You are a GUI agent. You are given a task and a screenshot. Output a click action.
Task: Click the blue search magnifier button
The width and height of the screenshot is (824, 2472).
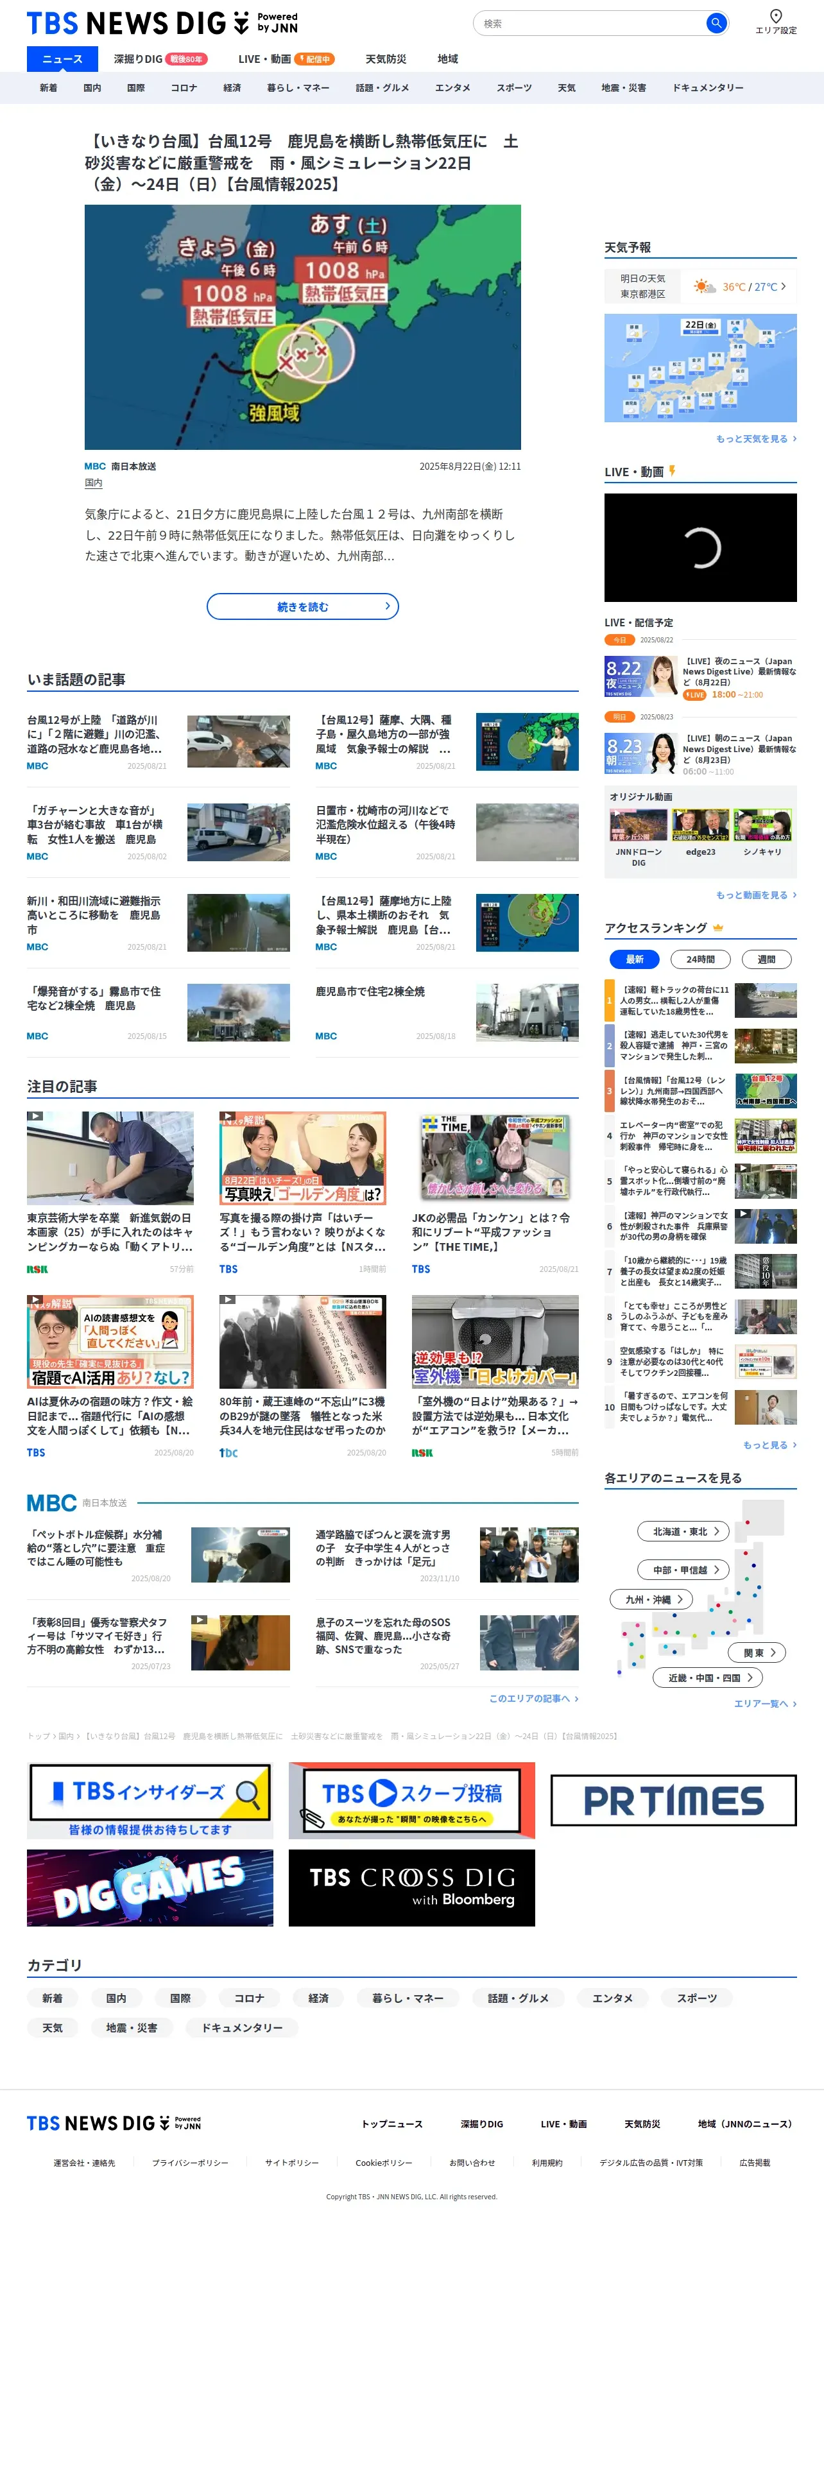(716, 23)
